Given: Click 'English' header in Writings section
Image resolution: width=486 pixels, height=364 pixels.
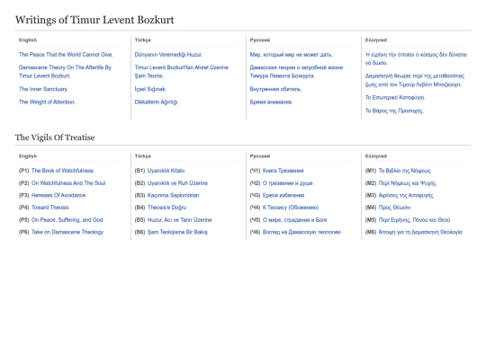Looking at the screenshot, I should tap(28, 40).
